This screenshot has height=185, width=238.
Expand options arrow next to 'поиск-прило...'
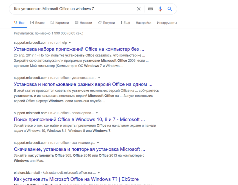(x=97, y=113)
